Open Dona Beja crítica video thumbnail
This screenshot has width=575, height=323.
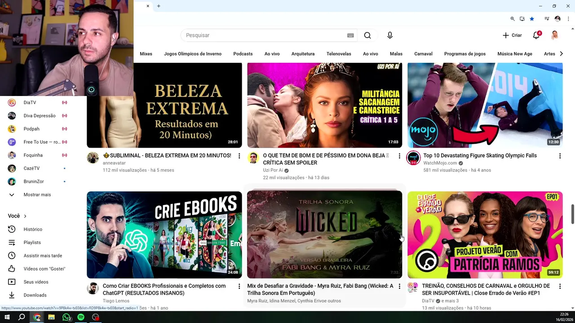(x=325, y=105)
